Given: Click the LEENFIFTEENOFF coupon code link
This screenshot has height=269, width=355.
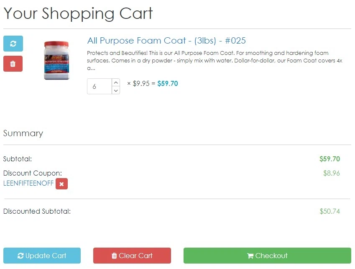Looking at the screenshot, I should [x=28, y=183].
